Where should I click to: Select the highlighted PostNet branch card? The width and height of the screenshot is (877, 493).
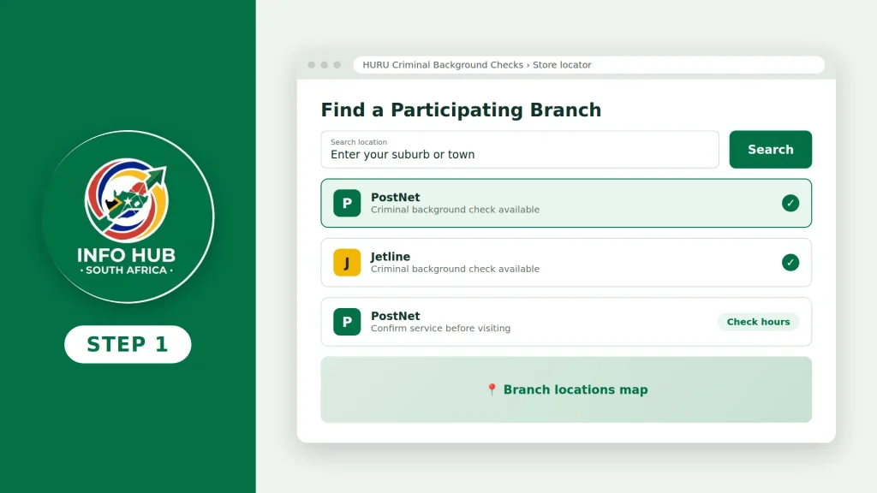[566, 203]
